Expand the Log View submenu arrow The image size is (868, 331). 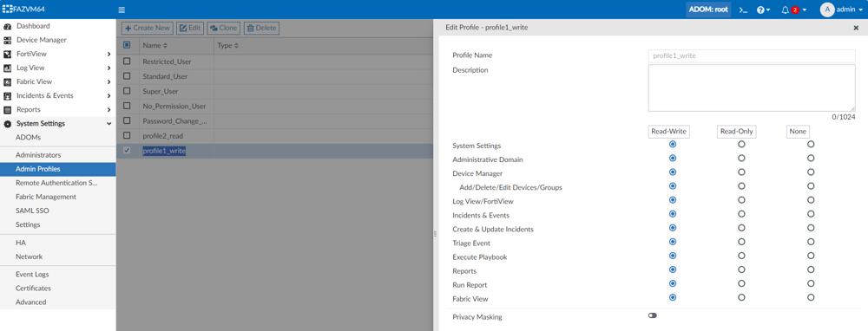tap(108, 68)
